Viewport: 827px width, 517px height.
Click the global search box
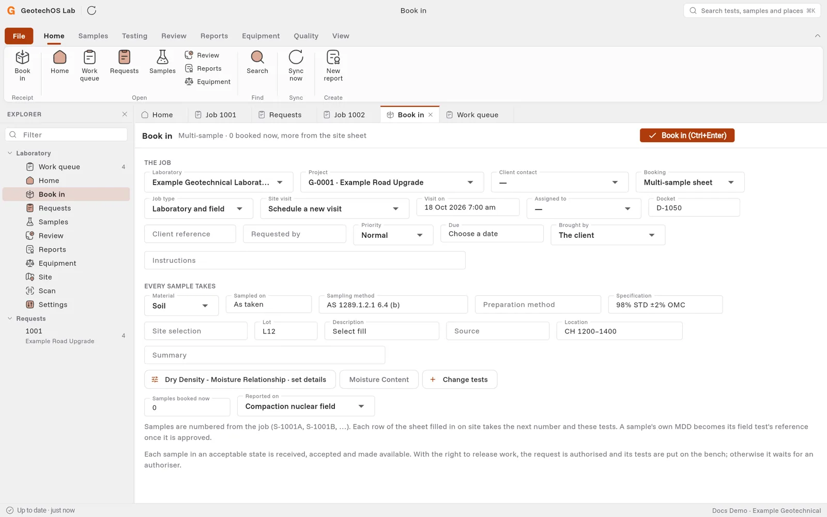(x=752, y=10)
